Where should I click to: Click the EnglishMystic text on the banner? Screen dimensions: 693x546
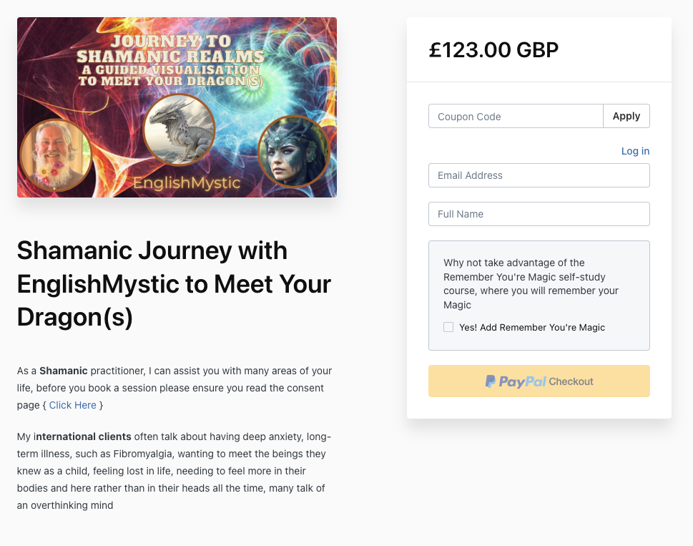[187, 183]
